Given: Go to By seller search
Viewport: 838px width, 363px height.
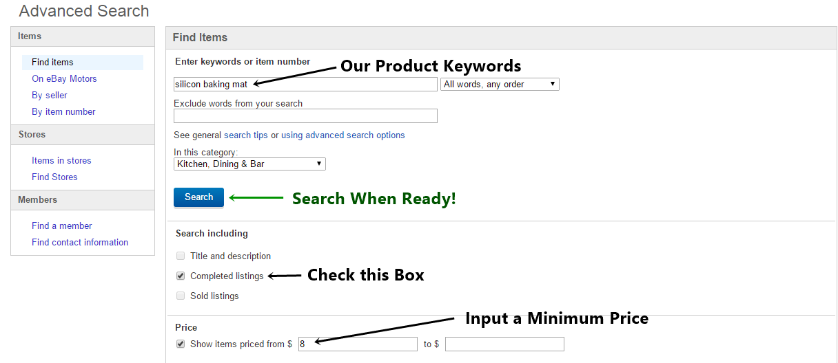Looking at the screenshot, I should pyautogui.click(x=50, y=95).
